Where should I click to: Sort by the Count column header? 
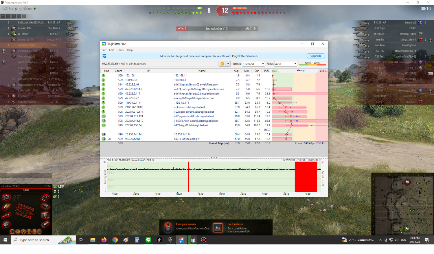[118, 71]
